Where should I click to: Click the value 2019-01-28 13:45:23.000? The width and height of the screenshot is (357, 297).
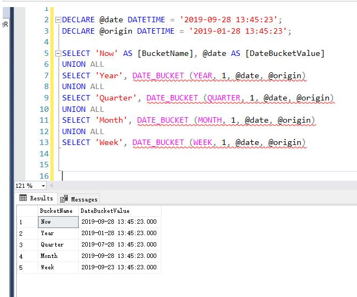(119, 233)
